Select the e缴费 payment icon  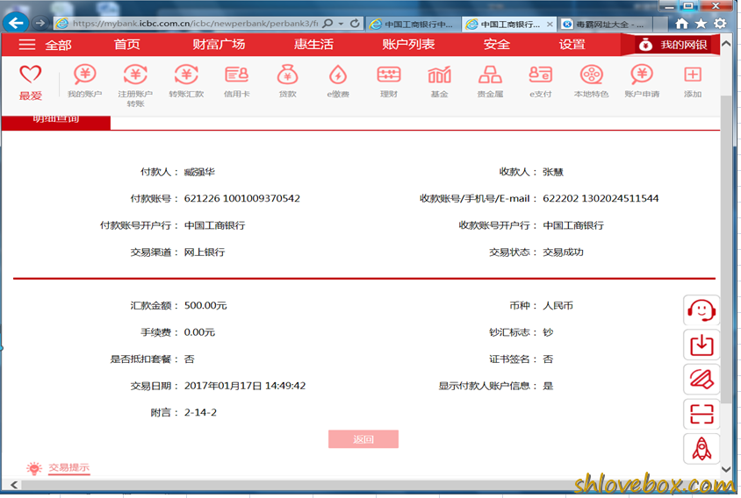[x=338, y=75]
